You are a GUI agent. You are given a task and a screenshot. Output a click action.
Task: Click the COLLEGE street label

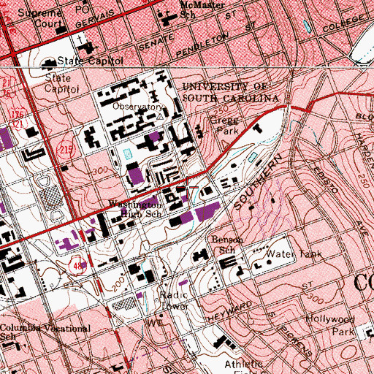click(344, 23)
